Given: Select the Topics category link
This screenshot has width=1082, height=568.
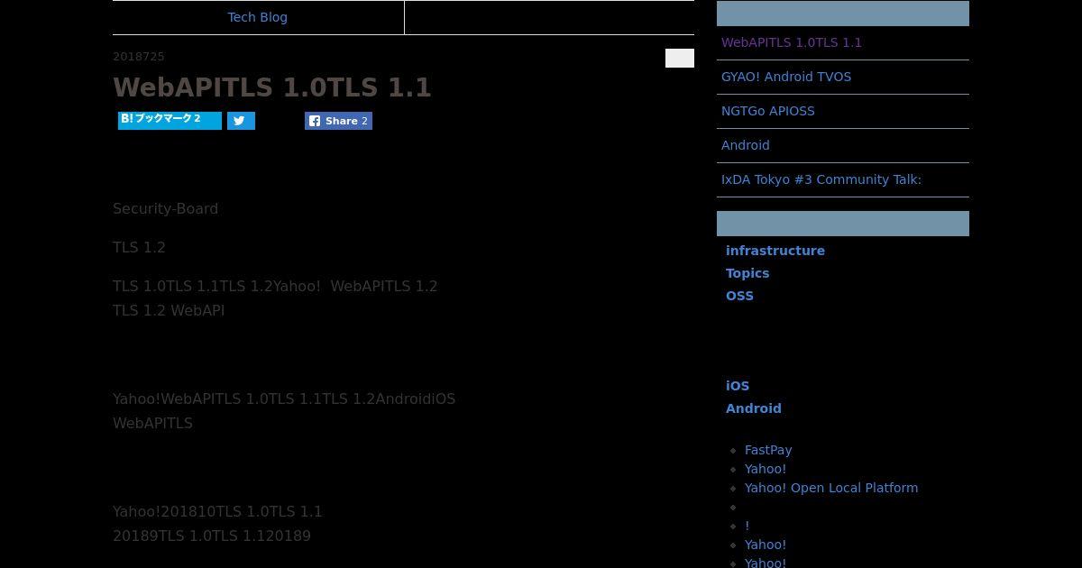Looking at the screenshot, I should [x=747, y=273].
